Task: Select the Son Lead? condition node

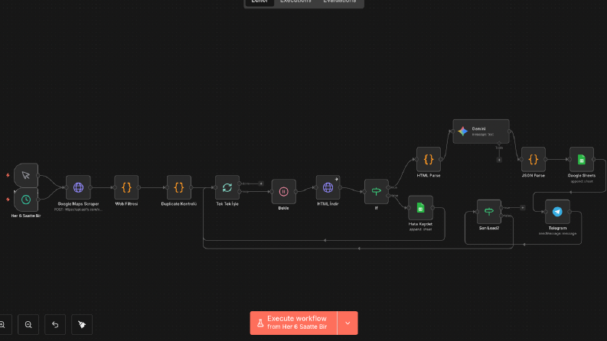Action: point(489,212)
